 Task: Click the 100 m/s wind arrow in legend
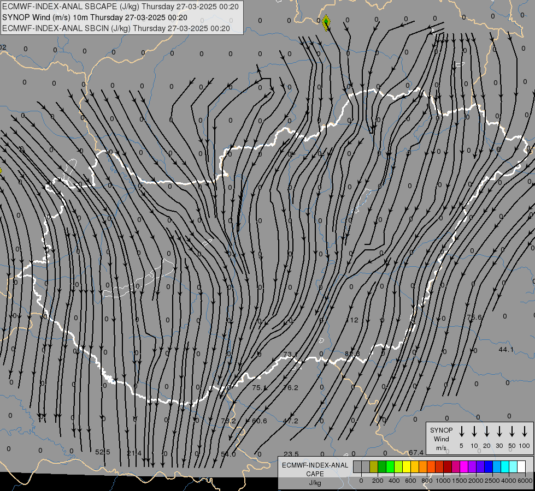(525, 432)
